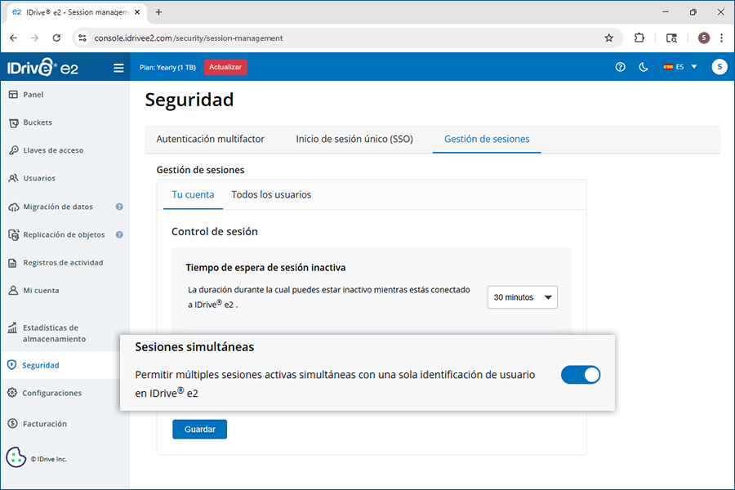735x490 pixels.
Task: Click Facturación dollar icon
Action: pyautogui.click(x=12, y=423)
